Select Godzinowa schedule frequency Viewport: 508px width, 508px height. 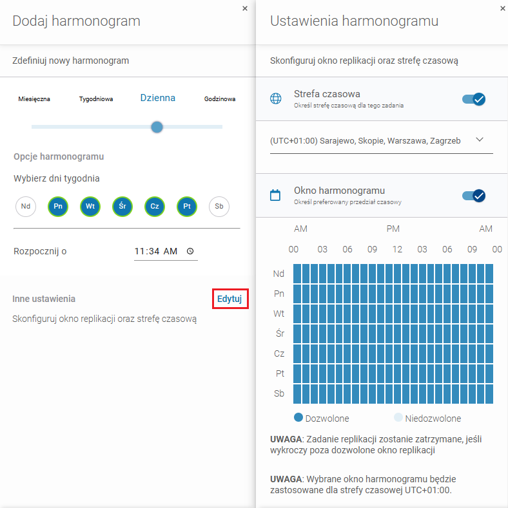click(220, 99)
